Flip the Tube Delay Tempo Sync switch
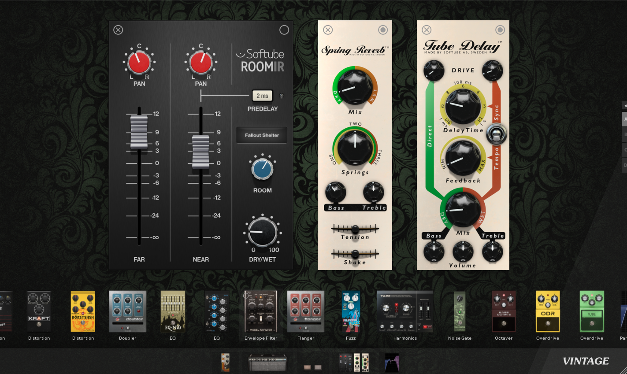Screen dimensions: 627x374 pos(497,134)
